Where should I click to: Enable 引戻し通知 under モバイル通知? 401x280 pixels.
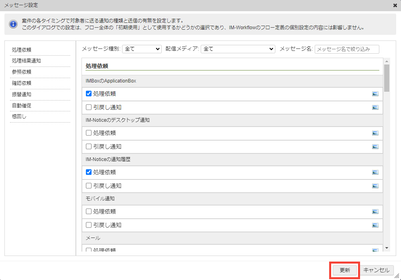click(x=89, y=225)
